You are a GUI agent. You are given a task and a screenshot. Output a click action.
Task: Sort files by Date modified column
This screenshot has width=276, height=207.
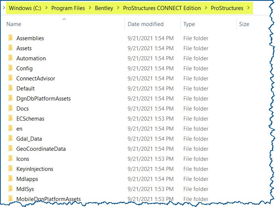(145, 24)
